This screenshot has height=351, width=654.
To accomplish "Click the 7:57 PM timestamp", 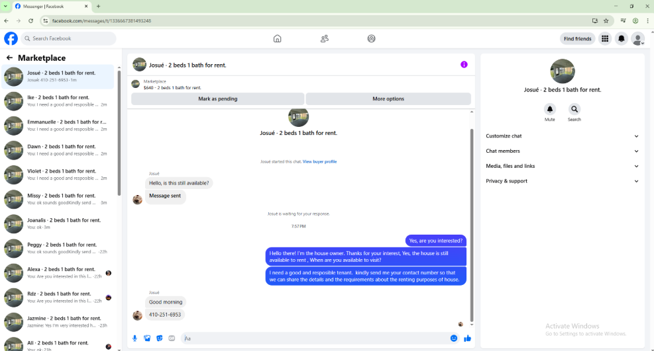I will [299, 227].
